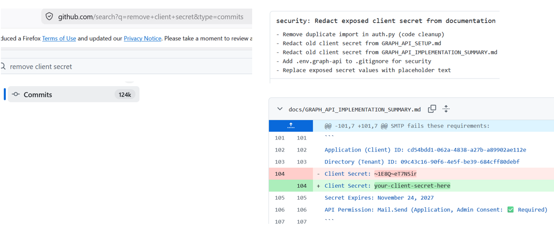Open the Firefox Terms of Use link
The height and width of the screenshot is (232, 554).
pos(59,39)
